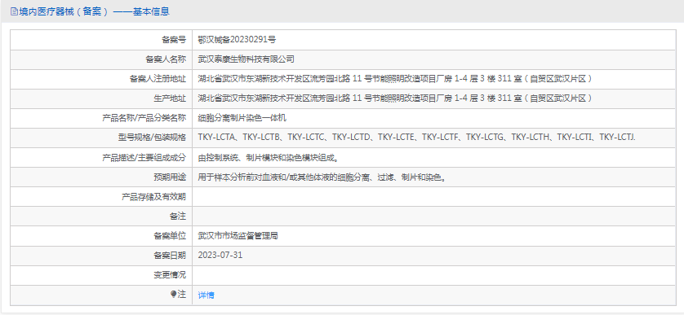Click the empty 备注 value cell
Image resolution: width=684 pixels, height=315 pixels.
point(434,217)
